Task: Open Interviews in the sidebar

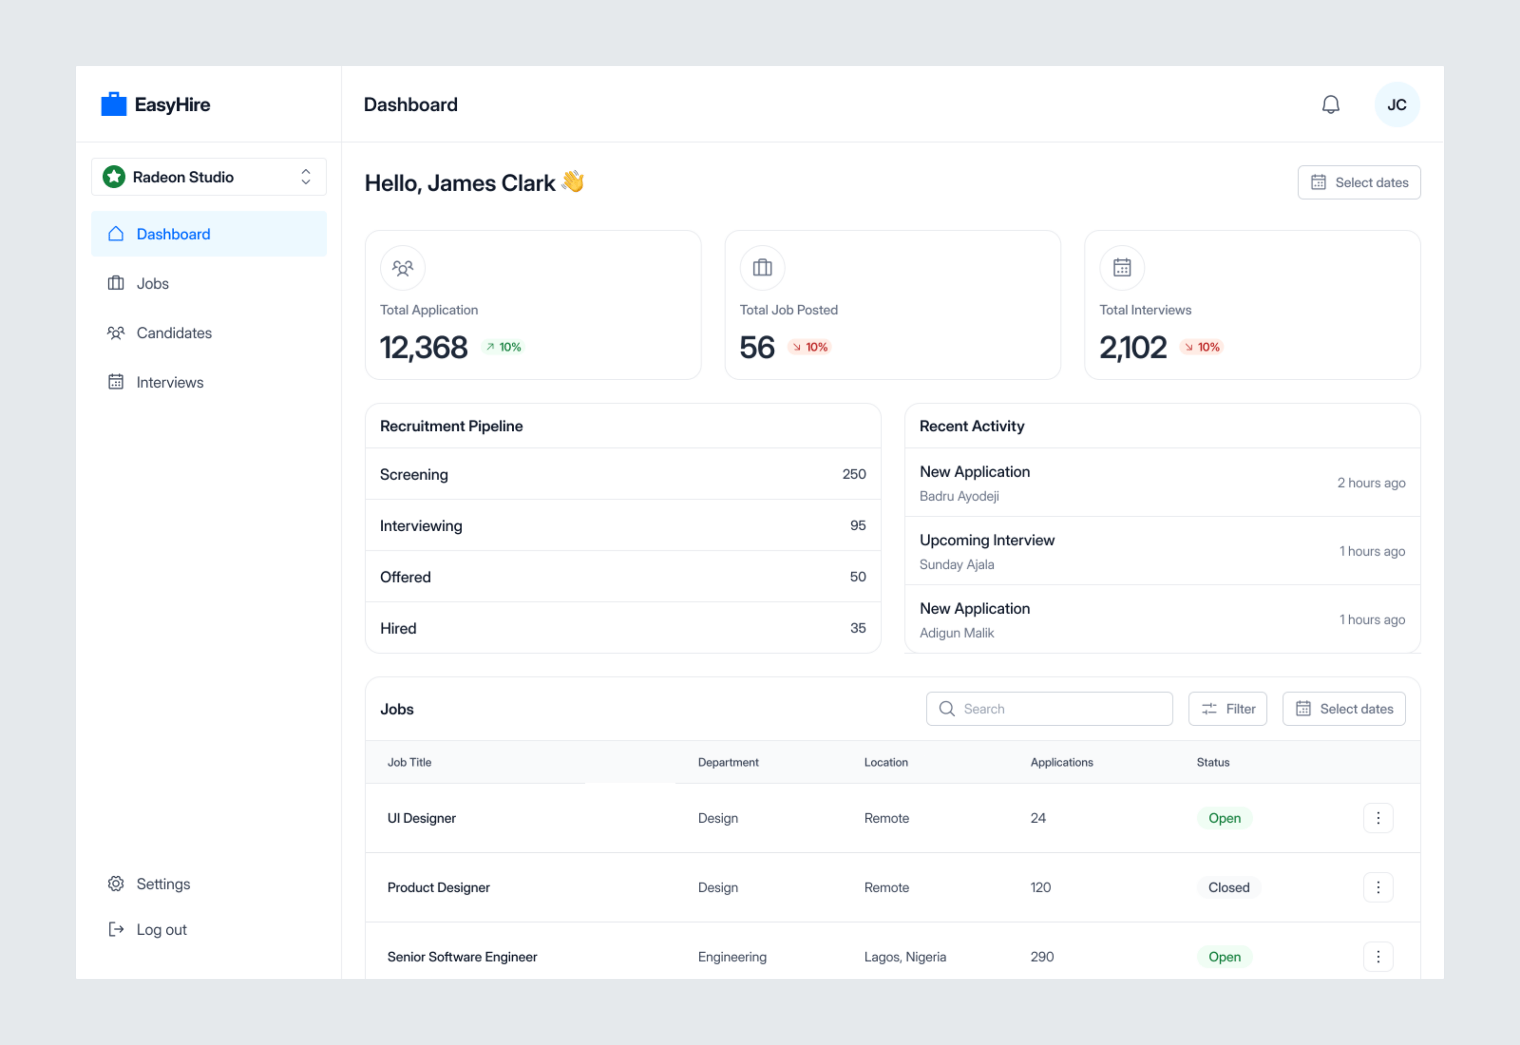Action: coord(209,382)
